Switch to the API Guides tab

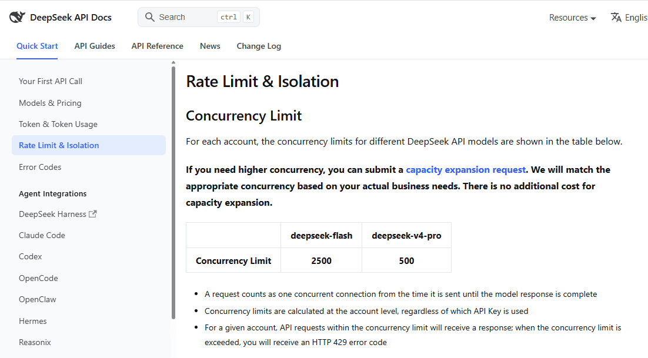pos(95,46)
